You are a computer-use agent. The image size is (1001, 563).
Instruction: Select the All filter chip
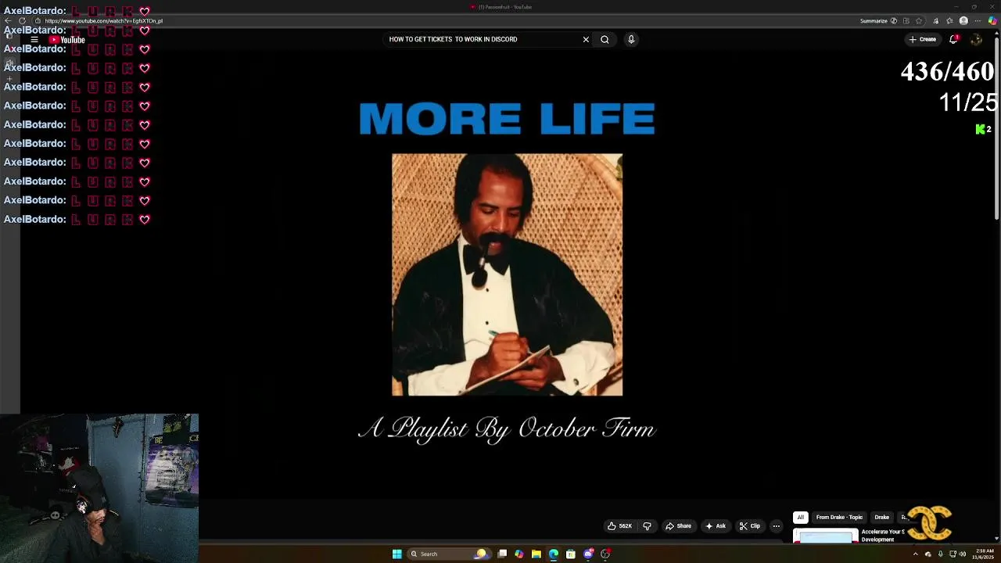(x=800, y=517)
